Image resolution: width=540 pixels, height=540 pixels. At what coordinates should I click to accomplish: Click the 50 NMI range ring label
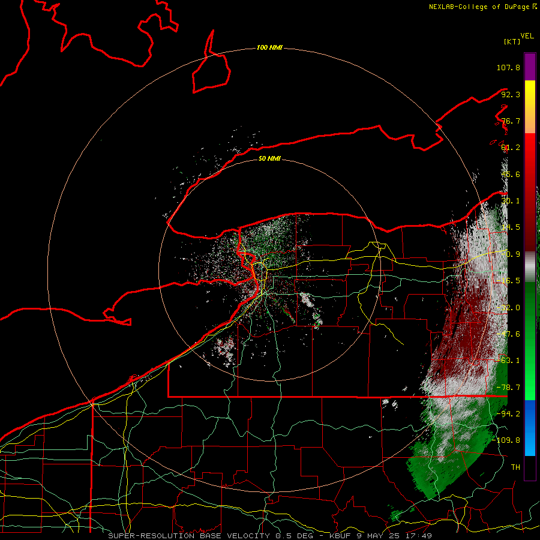(269, 158)
